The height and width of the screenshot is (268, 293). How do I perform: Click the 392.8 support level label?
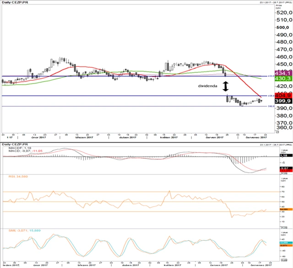point(271,106)
